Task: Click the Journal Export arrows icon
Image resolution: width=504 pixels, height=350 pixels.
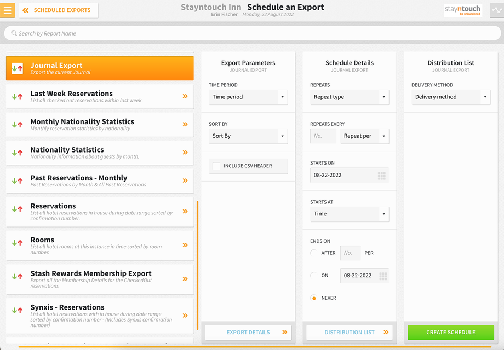Action: tap(18, 68)
